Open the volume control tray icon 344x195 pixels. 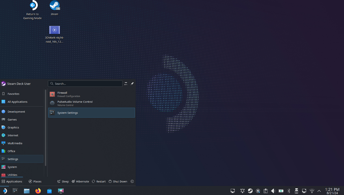(x=273, y=191)
